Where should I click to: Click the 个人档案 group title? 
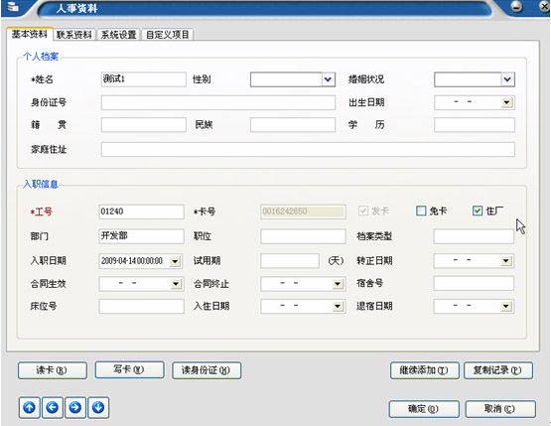click(x=41, y=57)
